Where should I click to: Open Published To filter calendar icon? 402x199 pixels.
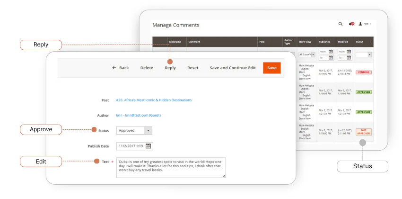[x=331, y=58]
